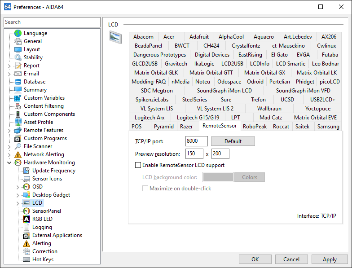Click the Hardware Monitoring gauge icon
This screenshot has height=268, width=352.
[18, 163]
